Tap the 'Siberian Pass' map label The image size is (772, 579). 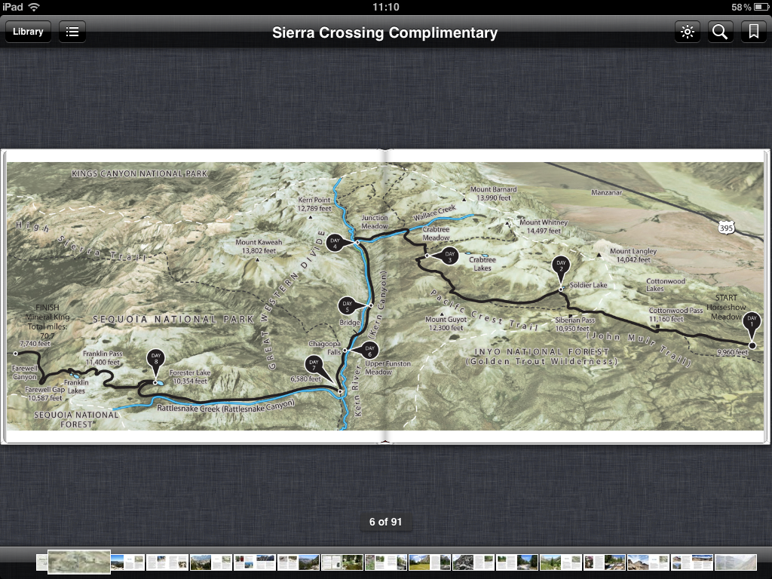coord(574,320)
